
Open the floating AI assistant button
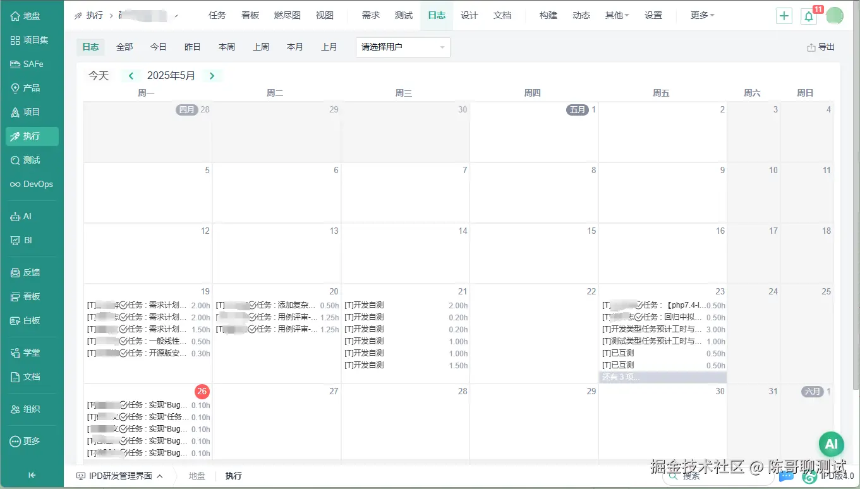coord(832,444)
